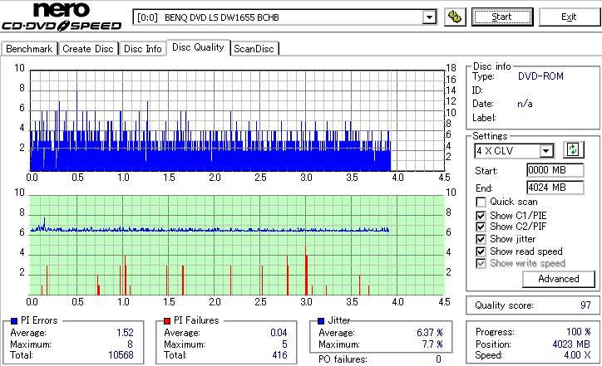
Task: Click the Speed value 4.00 X
Action: click(x=577, y=355)
